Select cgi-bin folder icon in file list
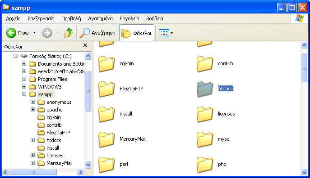Screen dimensions: 310x178 coord(106,64)
